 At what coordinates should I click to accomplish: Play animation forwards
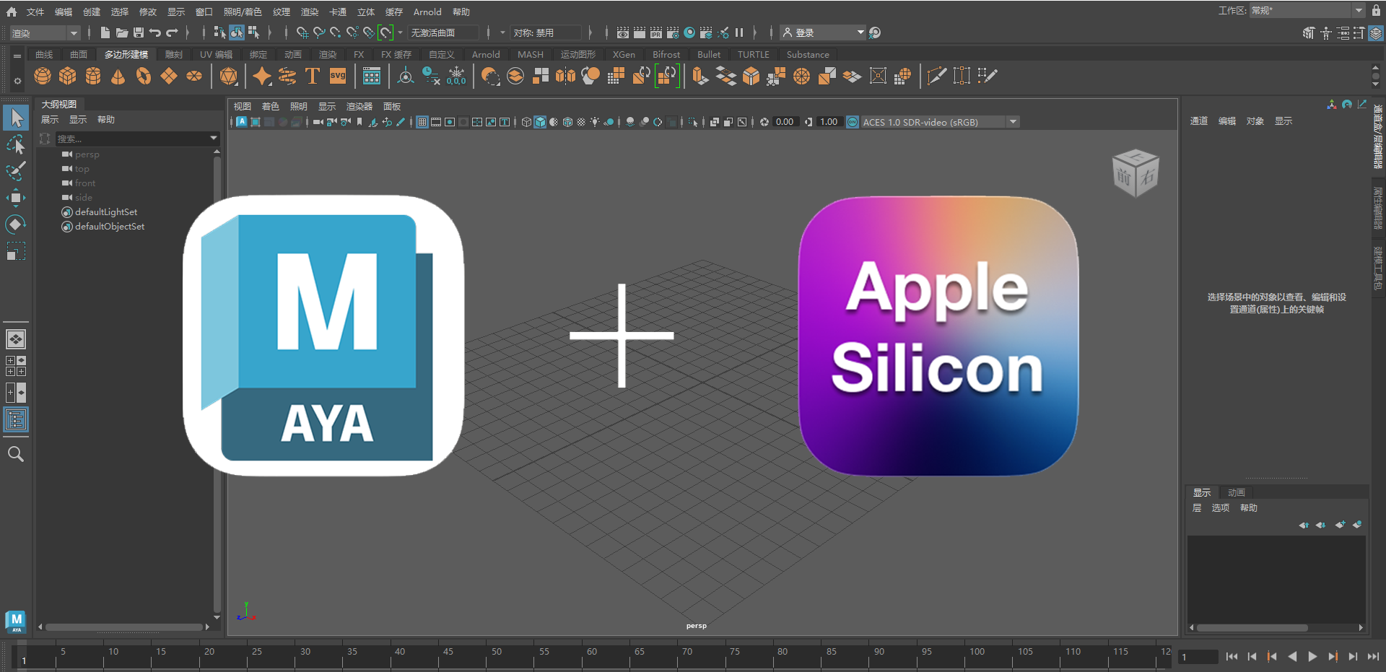(1312, 657)
